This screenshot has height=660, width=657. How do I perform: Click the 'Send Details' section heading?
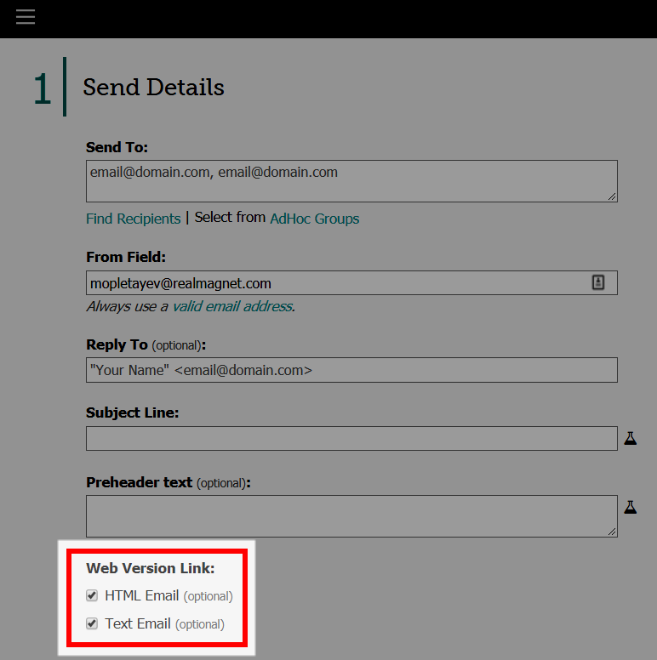pos(153,87)
